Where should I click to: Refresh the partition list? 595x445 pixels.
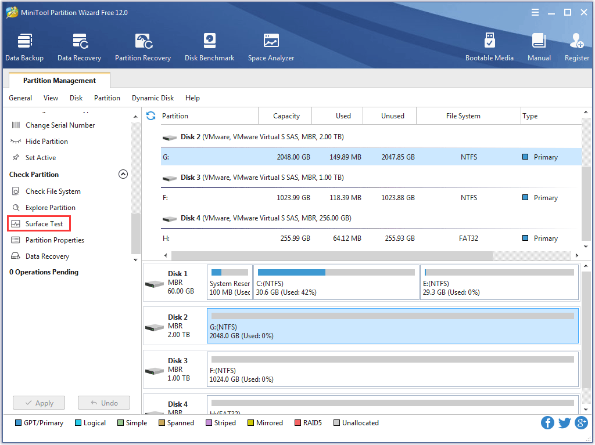pos(151,116)
